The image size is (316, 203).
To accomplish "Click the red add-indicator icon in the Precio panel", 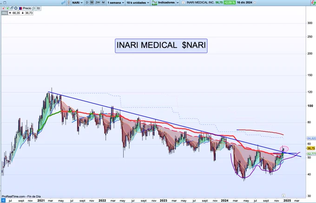I will coord(3,8).
